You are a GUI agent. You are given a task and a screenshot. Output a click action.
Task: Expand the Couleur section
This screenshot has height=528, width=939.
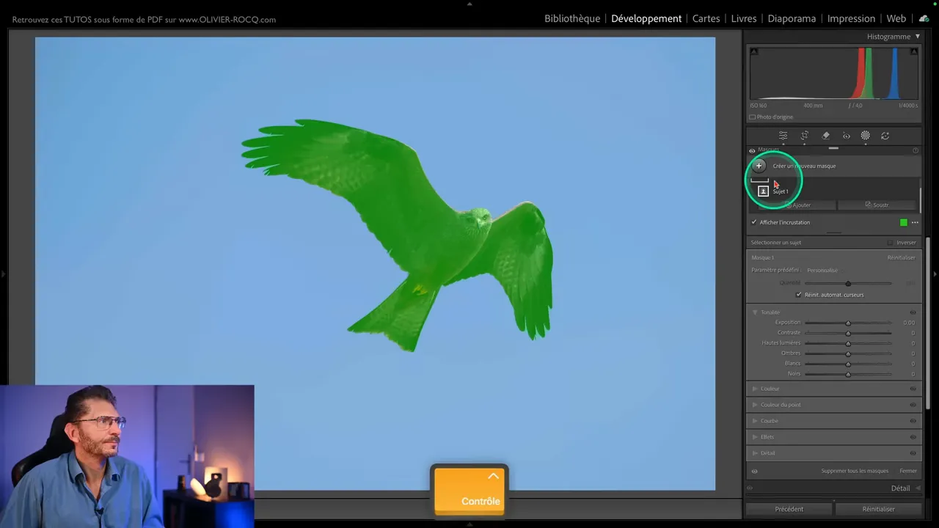coord(755,389)
